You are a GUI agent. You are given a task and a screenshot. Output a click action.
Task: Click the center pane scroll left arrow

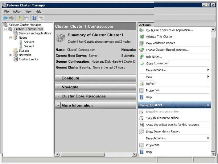(57, 154)
